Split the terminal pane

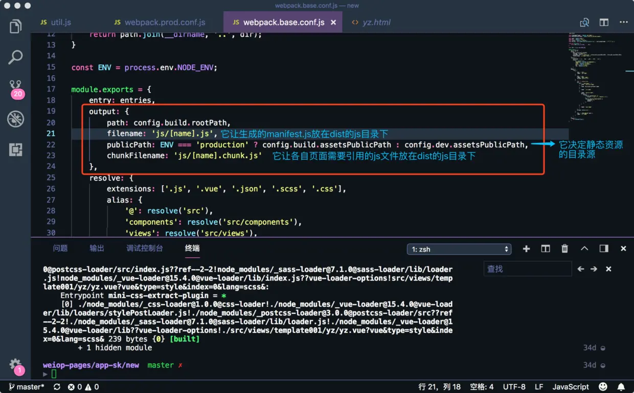[x=546, y=249]
